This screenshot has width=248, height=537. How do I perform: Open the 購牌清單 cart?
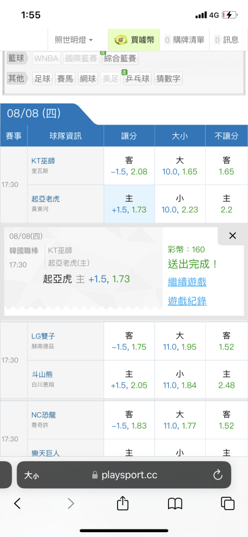184,40
